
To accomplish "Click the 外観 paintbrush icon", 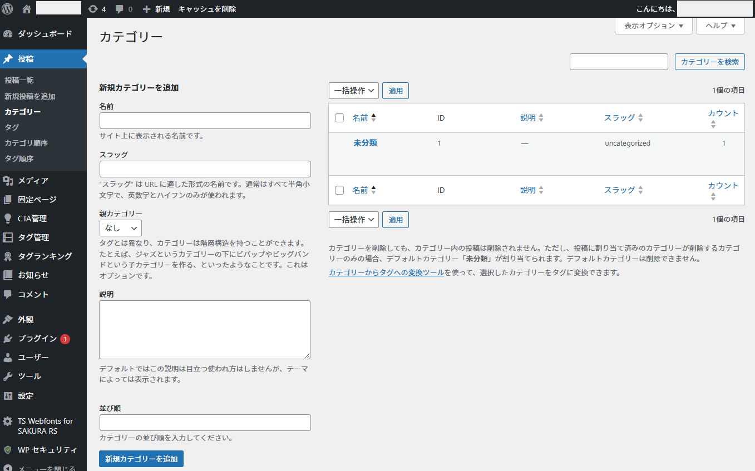I will (8, 319).
